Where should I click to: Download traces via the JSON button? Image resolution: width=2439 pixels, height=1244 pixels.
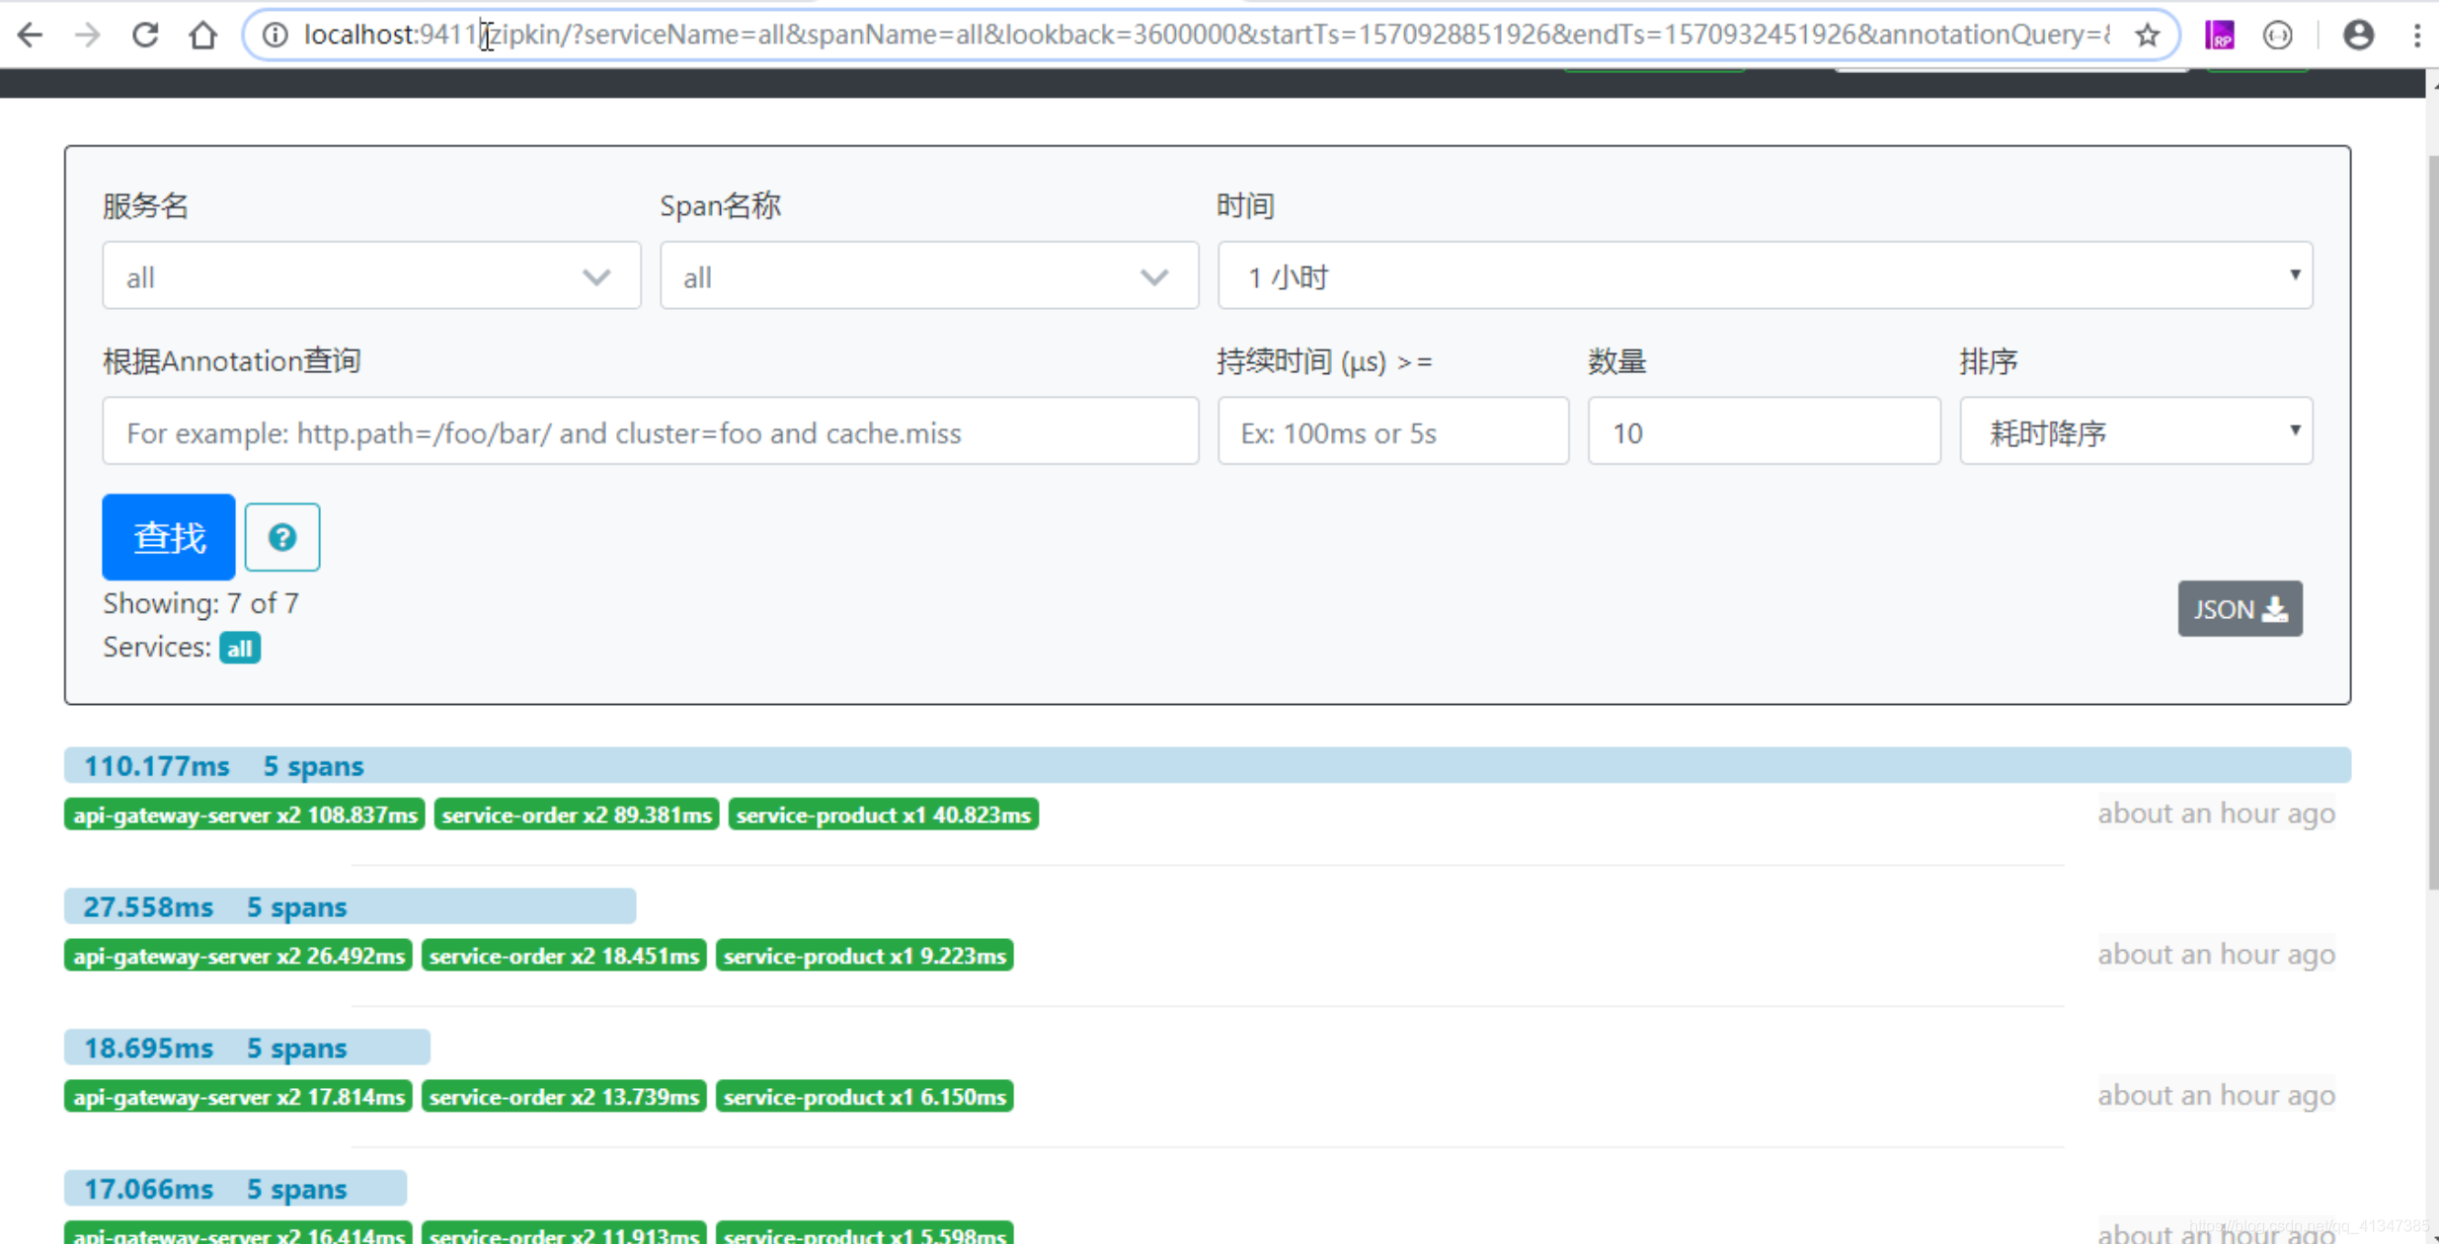coord(2240,609)
